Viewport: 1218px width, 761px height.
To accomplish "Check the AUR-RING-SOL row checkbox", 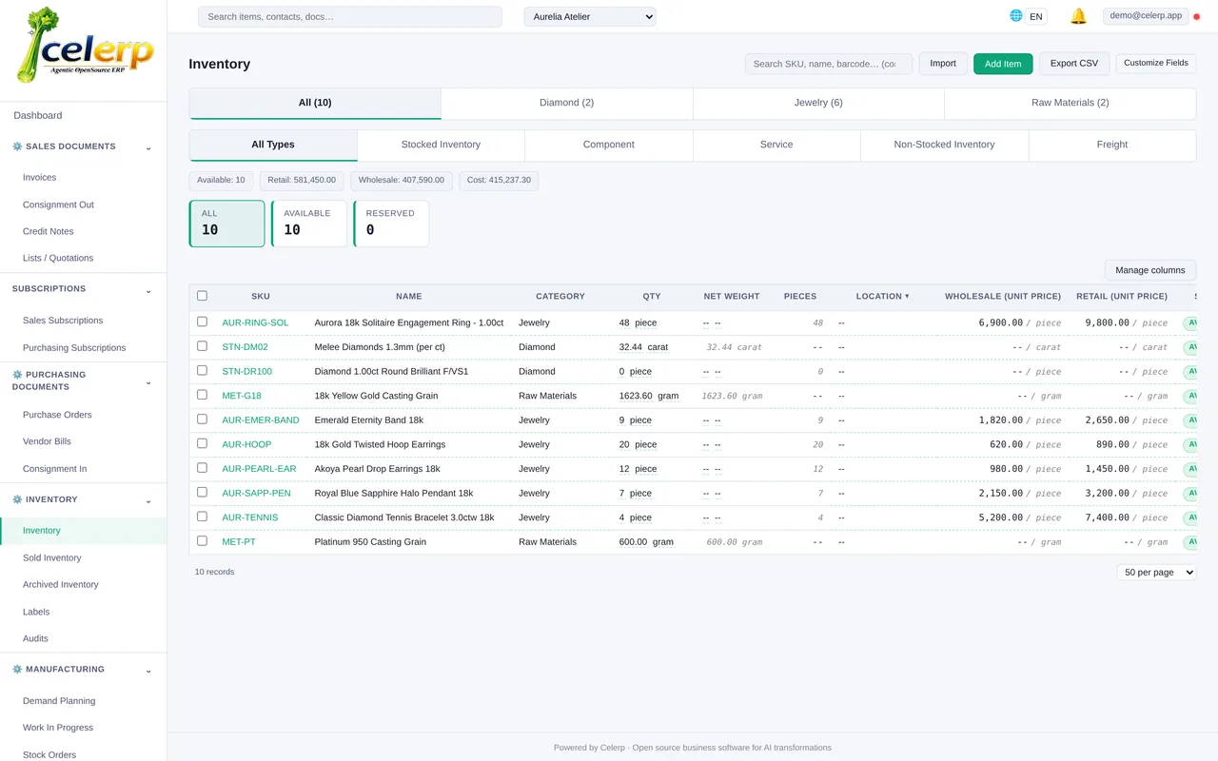I will click(202, 322).
